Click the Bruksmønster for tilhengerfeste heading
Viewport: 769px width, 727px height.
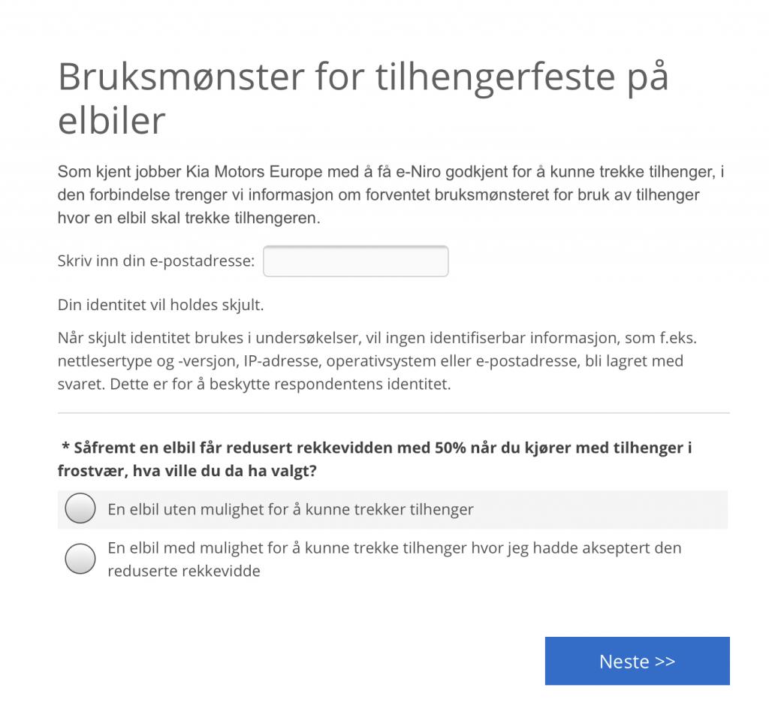click(x=363, y=98)
